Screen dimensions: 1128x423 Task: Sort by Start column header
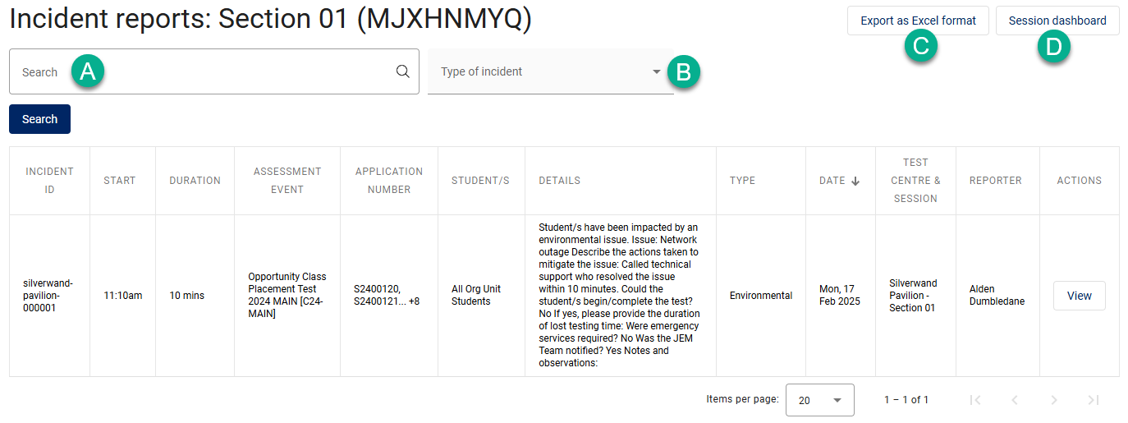(120, 181)
